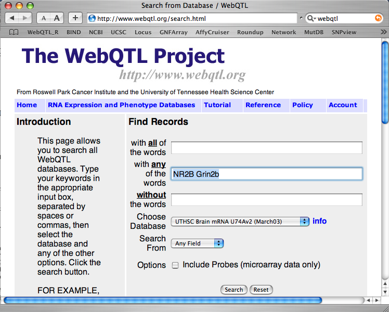Image resolution: width=389 pixels, height=312 pixels.
Task: Click the horizontal scrollbar at window bottom
Action: coord(162,300)
